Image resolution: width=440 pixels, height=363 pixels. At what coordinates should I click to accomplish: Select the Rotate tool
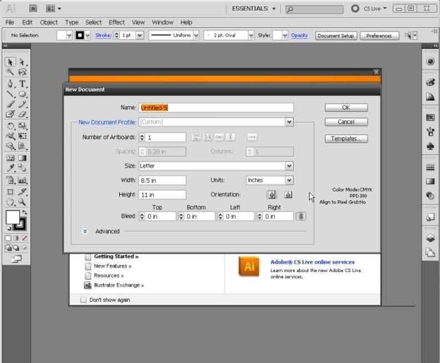[x=11, y=126]
